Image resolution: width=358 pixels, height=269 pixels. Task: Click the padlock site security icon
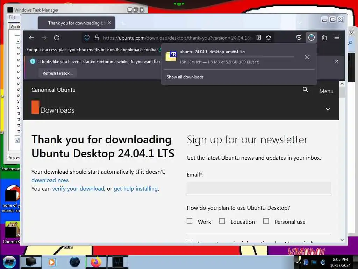pyautogui.click(x=97, y=38)
